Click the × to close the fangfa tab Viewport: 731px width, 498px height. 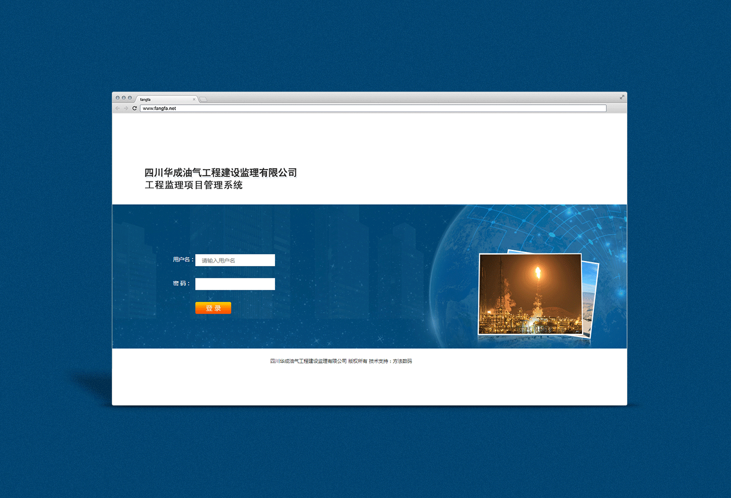point(194,99)
